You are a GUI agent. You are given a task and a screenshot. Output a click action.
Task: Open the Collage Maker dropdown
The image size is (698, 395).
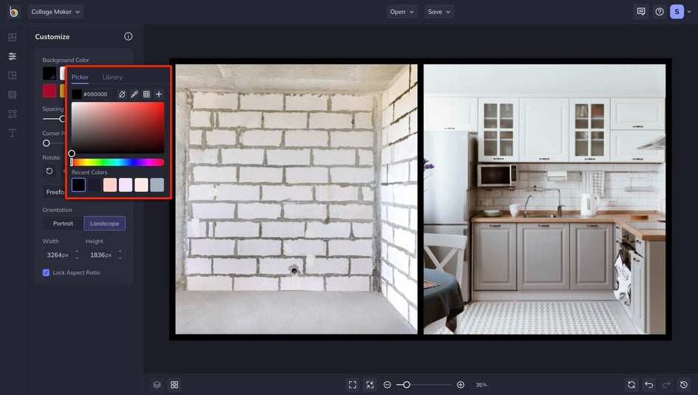coord(55,12)
